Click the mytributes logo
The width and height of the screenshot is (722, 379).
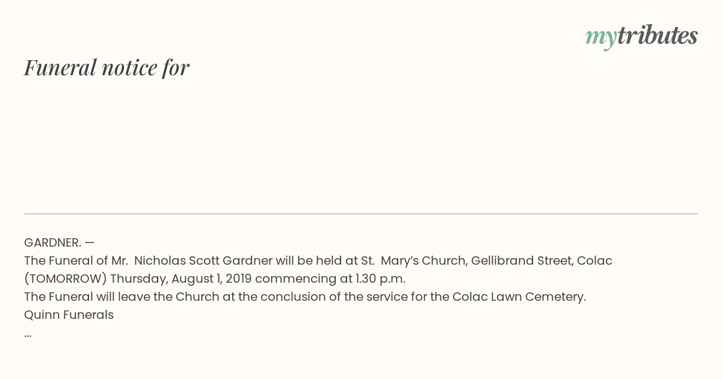[641, 37]
